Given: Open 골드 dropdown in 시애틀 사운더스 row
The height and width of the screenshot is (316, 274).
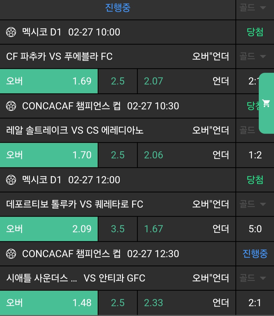Looking at the screenshot, I should (253, 278).
